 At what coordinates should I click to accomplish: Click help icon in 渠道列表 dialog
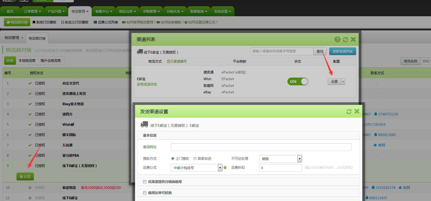(x=337, y=39)
